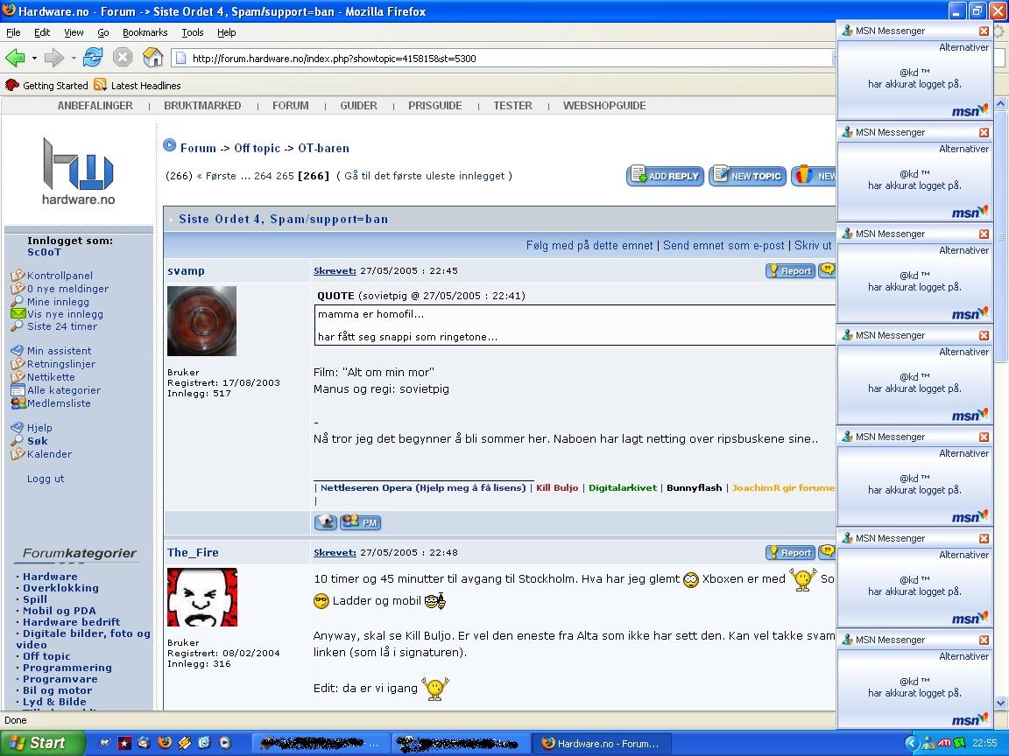The height and width of the screenshot is (756, 1009).
Task: Go to ANBEFALINGER section
Action: (95, 105)
